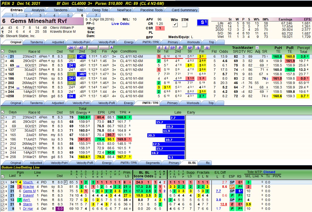
Task: Click Life earnings value 67,246
Action: pyautogui.click(x=287, y=23)
